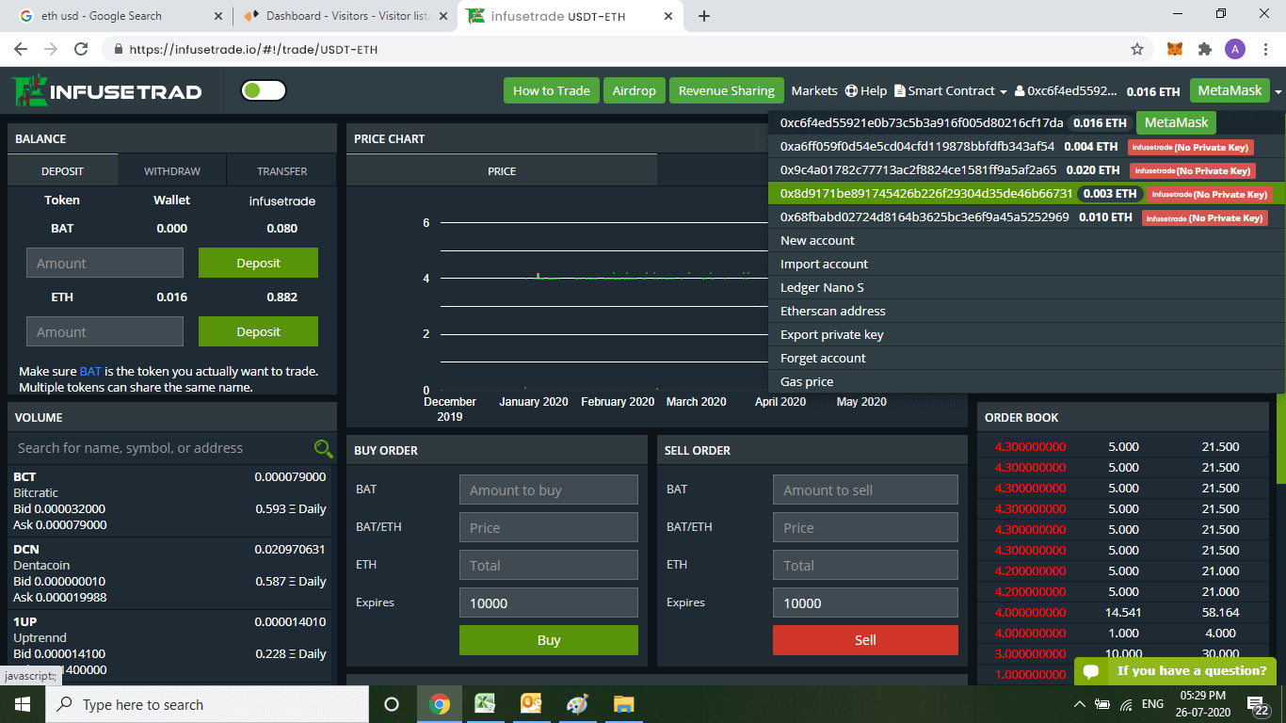
Task: Focus the 'Amount to sell' field
Action: click(x=865, y=490)
